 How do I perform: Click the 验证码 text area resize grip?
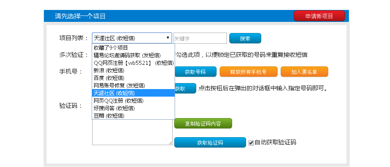tap(170, 143)
